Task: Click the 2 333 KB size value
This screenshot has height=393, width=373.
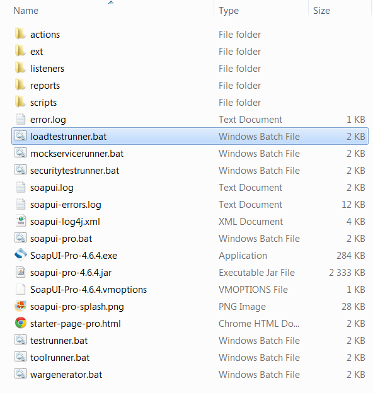Action: pyautogui.click(x=347, y=273)
